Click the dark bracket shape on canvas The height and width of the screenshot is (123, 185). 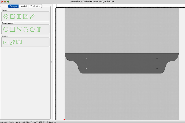(x=121, y=63)
